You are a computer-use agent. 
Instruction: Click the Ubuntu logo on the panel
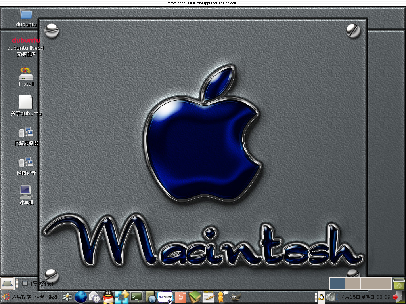6,297
